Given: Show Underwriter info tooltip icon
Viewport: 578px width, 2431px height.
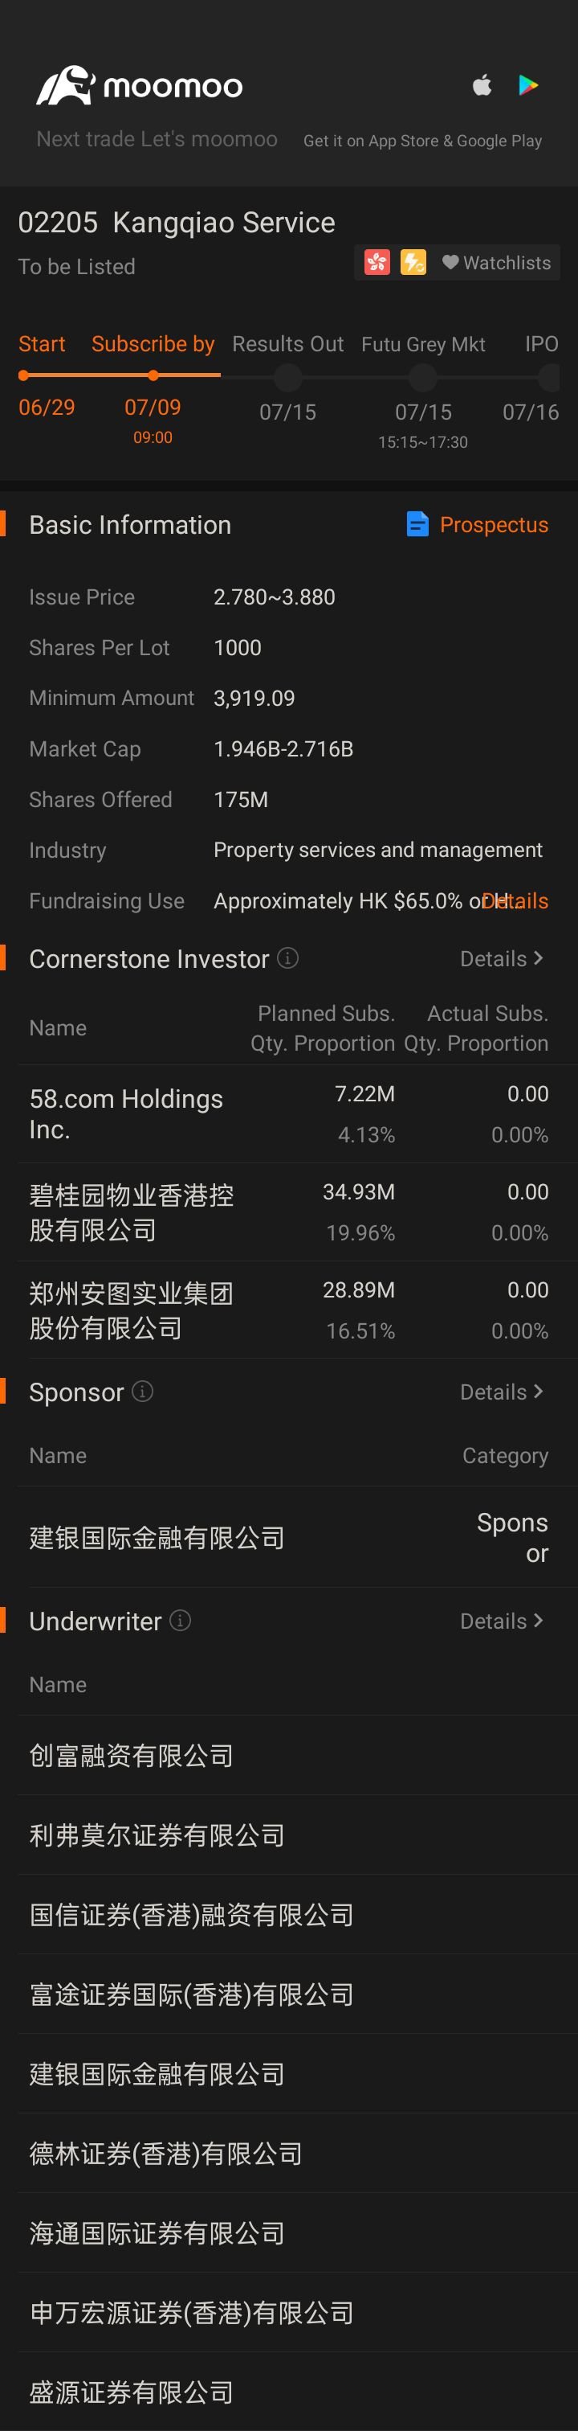Looking at the screenshot, I should pyautogui.click(x=180, y=1621).
